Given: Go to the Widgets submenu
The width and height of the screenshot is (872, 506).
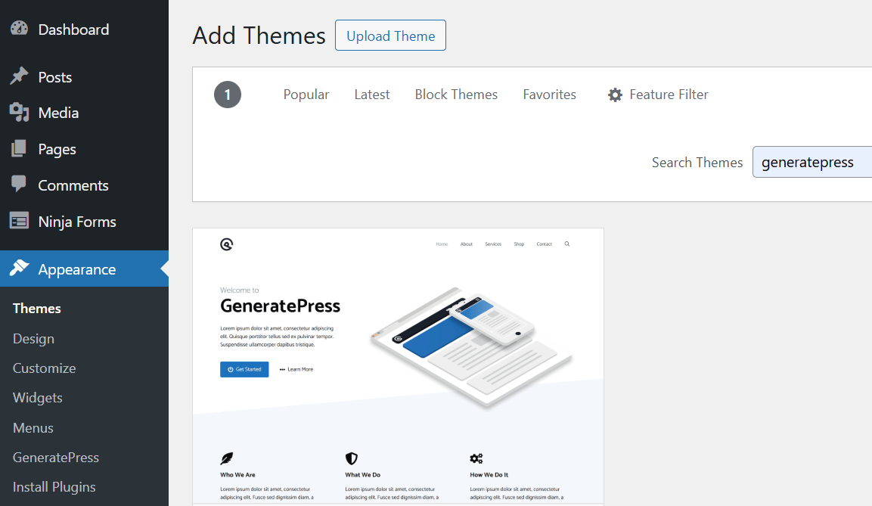Looking at the screenshot, I should [x=38, y=398].
